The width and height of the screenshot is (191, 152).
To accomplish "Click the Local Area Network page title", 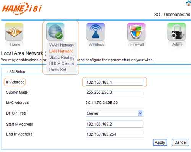I will coord(23,53).
